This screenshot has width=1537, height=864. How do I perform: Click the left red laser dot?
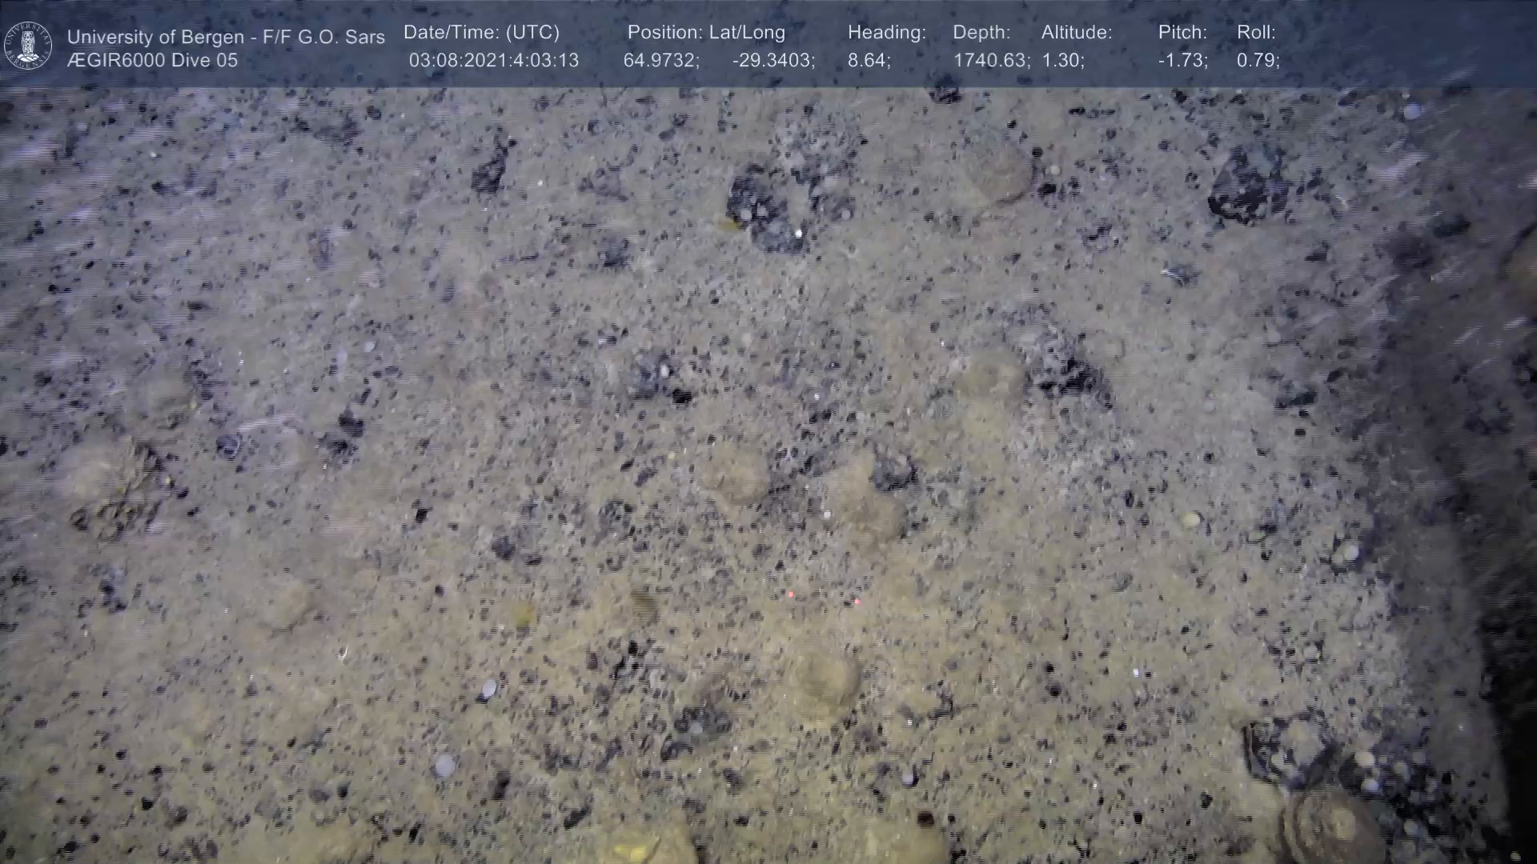pos(790,594)
